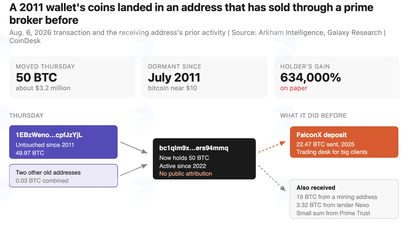Viewport: 413px width, 232px height.
Task: Click the Holder's Gain 634,000% card
Action: pos(337,77)
